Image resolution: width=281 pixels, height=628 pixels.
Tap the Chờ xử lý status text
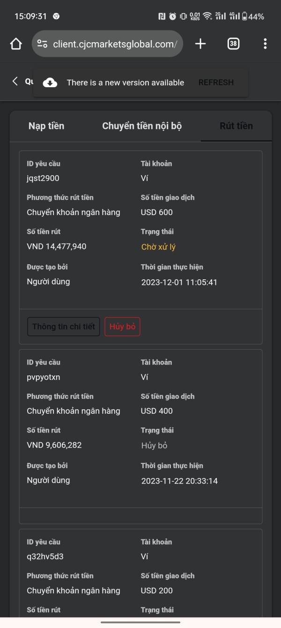[x=158, y=247]
